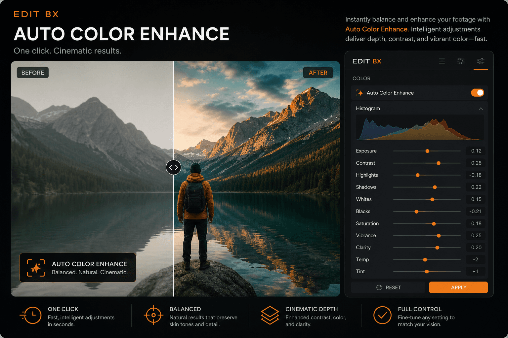Viewport: 508px width, 338px height.
Task: Click the orange Auto Color Enhance link text
Action: coord(376,29)
